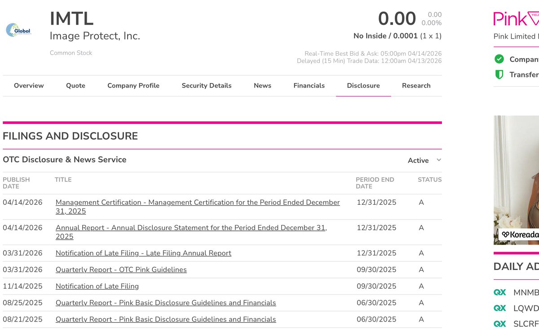The height and width of the screenshot is (330, 539).
Task: Click the Pink market tier logo
Action: pyautogui.click(x=516, y=19)
